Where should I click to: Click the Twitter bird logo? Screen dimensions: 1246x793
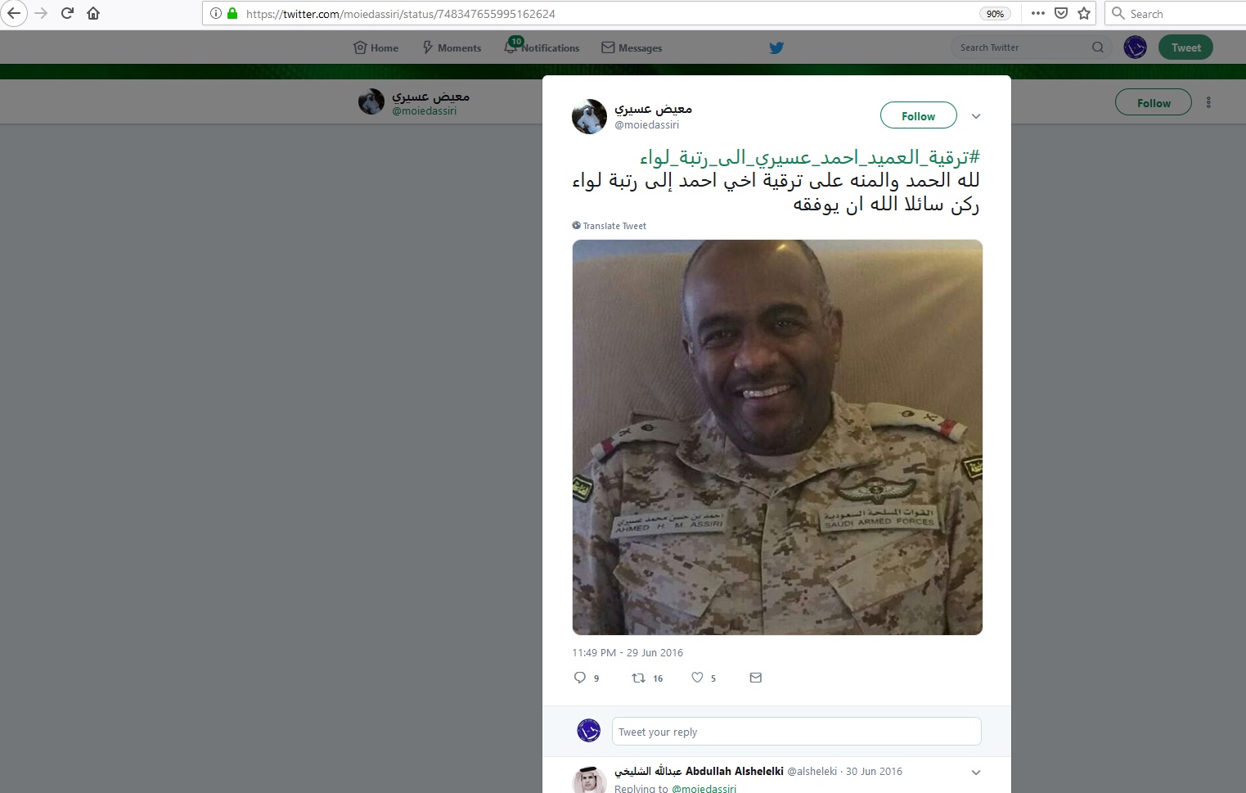click(776, 47)
